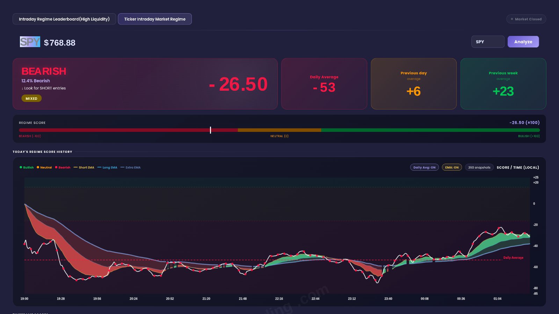Click the 'REGIME SCORE' label

[x=32, y=123]
